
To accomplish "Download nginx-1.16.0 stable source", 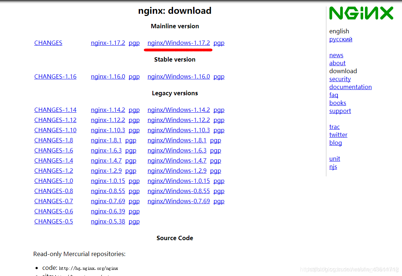I will coord(108,76).
